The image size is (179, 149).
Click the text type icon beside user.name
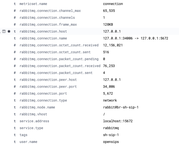point(15,142)
